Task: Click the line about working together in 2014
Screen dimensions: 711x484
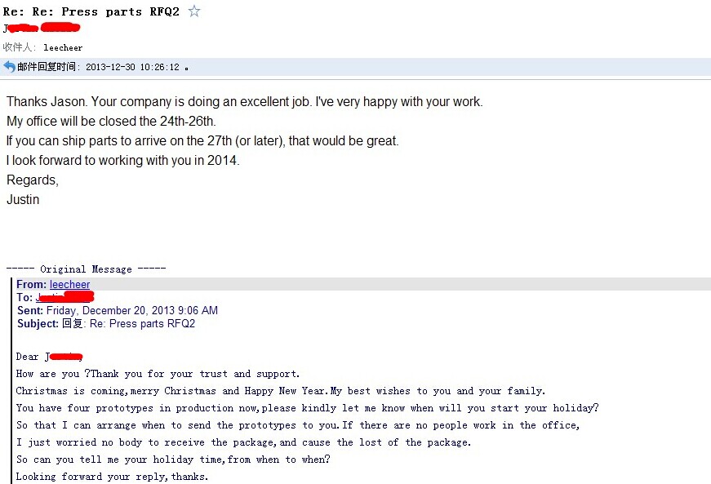Action: click(x=123, y=161)
